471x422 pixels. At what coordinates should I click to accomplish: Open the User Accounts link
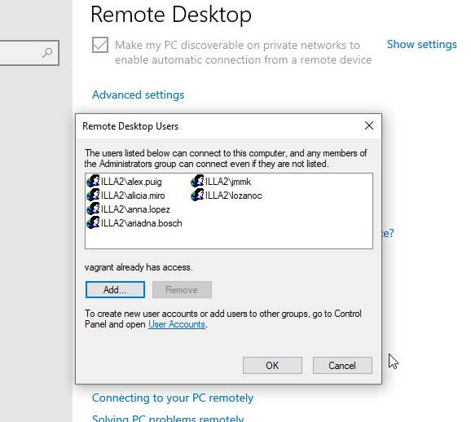click(x=177, y=324)
